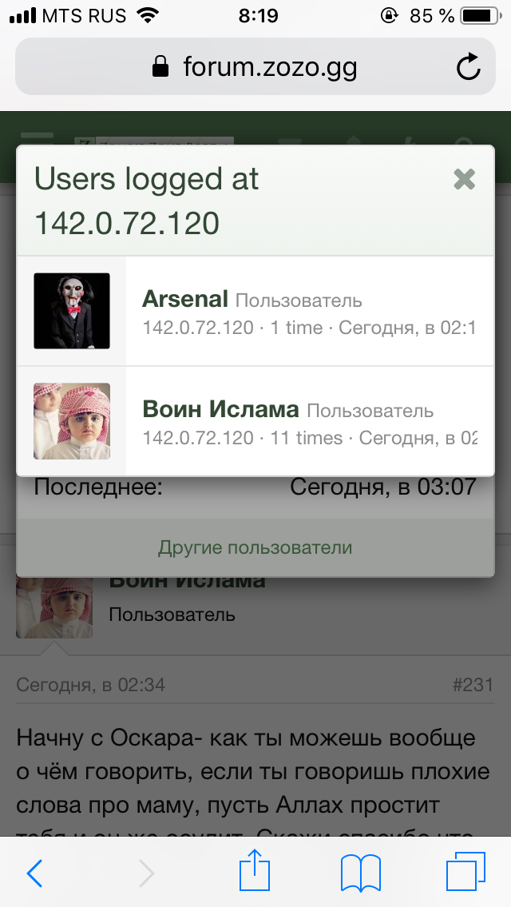The image size is (511, 907).
Task: Tap the Wi-Fi status bar icon
Action: pos(149,16)
